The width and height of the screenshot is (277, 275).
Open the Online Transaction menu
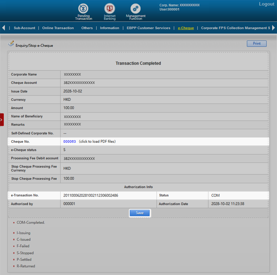pyautogui.click(x=58, y=28)
